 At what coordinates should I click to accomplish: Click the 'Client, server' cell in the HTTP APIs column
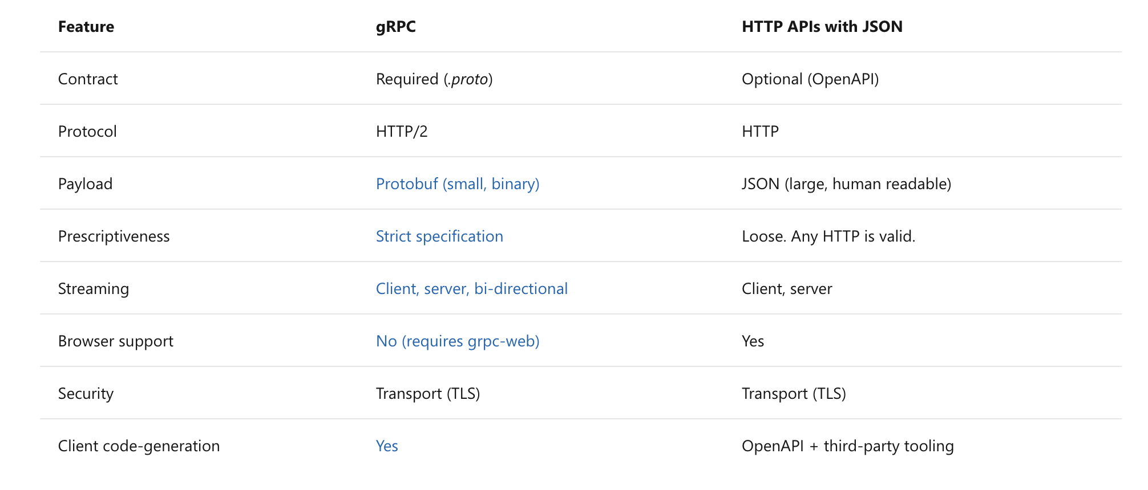(787, 289)
